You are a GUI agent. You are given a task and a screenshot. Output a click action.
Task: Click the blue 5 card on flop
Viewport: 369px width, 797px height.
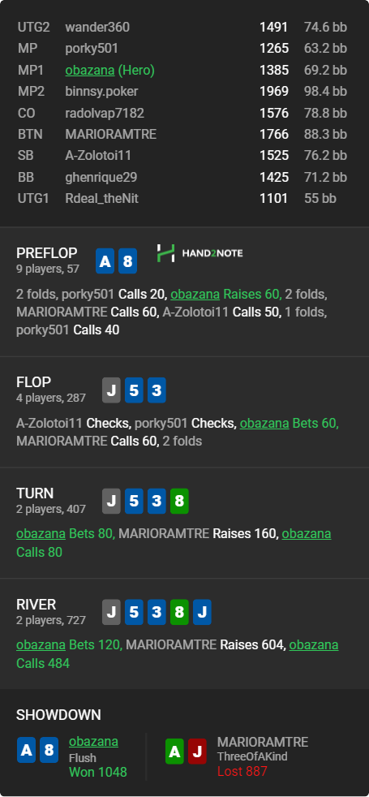(x=134, y=390)
